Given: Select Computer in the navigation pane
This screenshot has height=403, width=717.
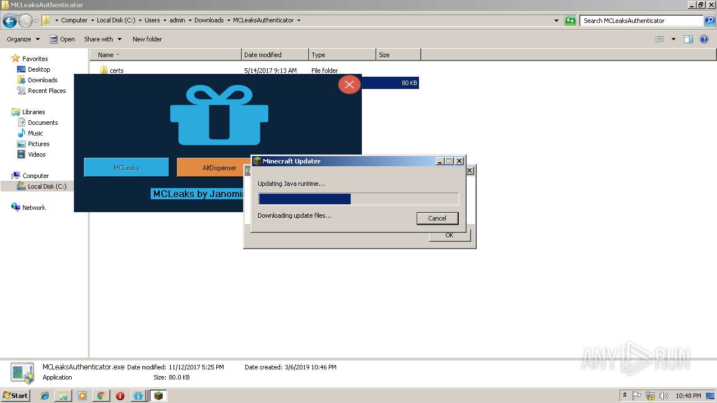Looking at the screenshot, I should point(35,176).
